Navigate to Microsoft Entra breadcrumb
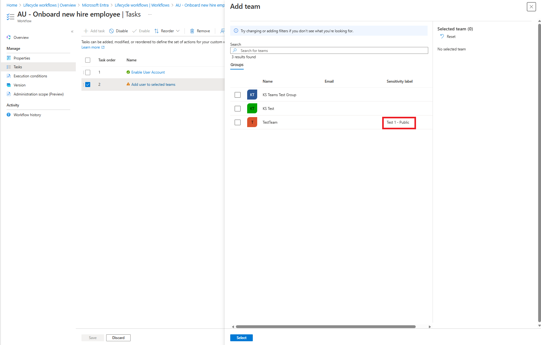 [95, 5]
